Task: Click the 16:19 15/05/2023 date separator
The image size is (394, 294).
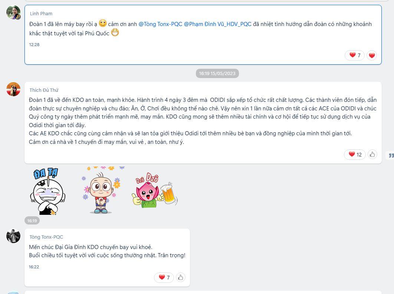Action: point(217,74)
